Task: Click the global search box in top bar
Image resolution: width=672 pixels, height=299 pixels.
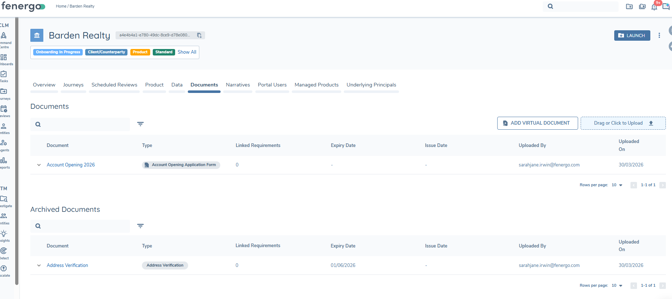Action: 581,6
